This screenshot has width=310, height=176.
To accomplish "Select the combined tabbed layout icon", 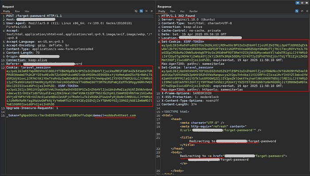I will tap(306, 3).
